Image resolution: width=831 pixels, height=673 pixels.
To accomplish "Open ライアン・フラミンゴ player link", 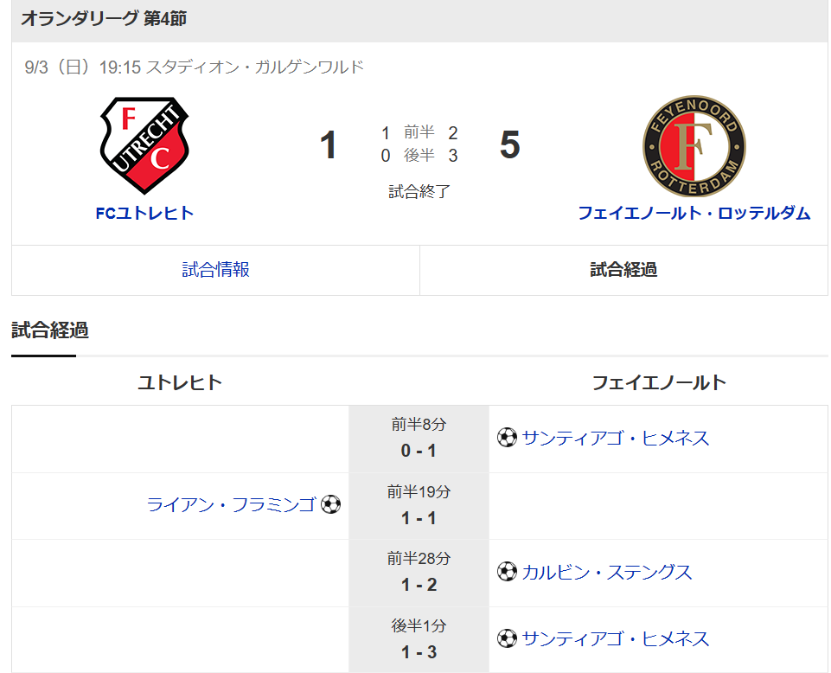I will 232,504.
